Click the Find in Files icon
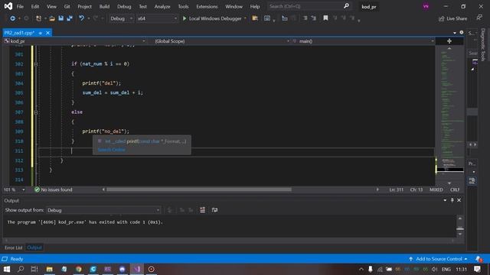This screenshot has width=490, height=275. (255, 18)
